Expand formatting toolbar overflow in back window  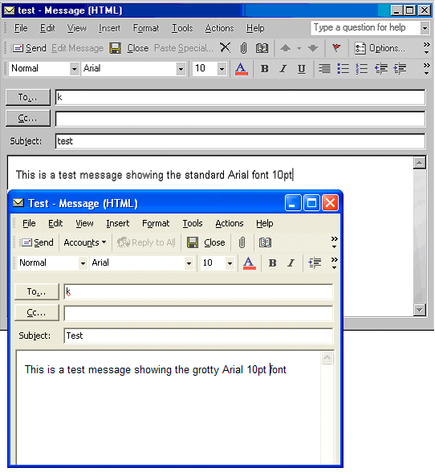pyautogui.click(x=426, y=68)
